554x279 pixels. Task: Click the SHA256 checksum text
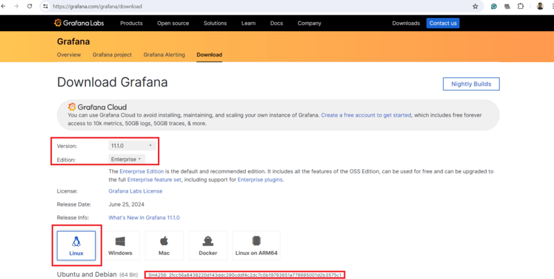tap(245, 275)
